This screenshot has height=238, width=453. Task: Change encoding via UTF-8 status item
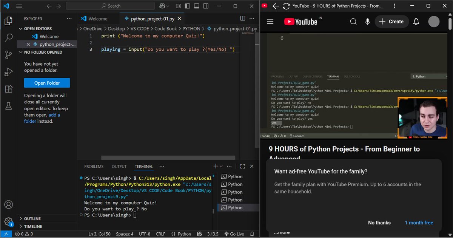(x=145, y=234)
